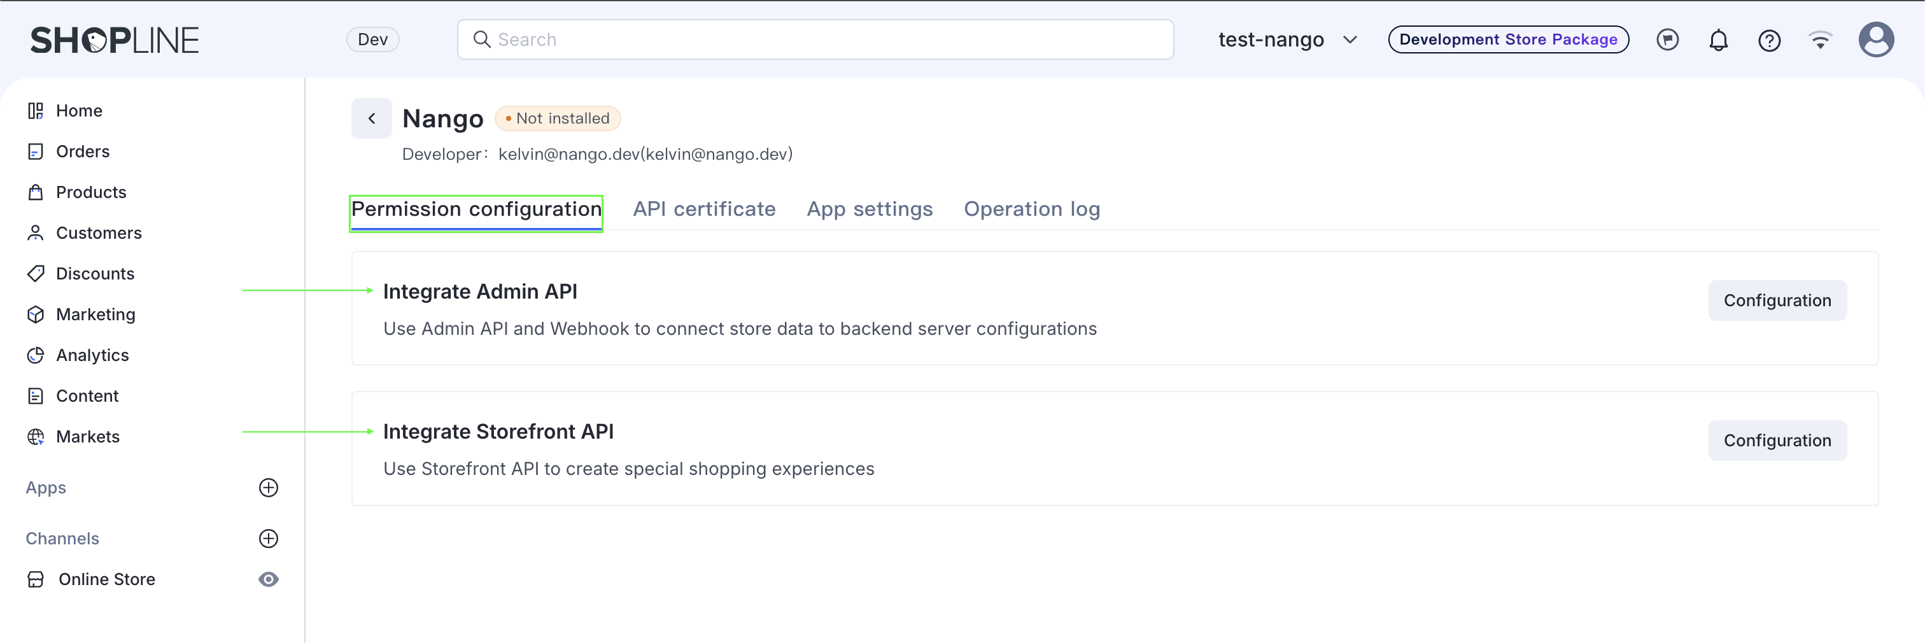
Task: Click the search magnifier icon
Action: pyautogui.click(x=482, y=39)
